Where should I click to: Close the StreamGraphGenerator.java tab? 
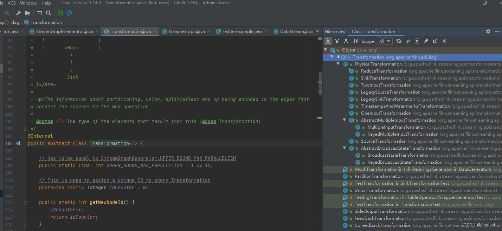click(97, 32)
